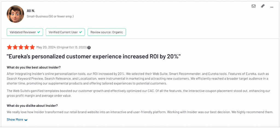Click the review title about Eureka's ROI
This screenshot has width=280, height=128.
(x=94, y=56)
